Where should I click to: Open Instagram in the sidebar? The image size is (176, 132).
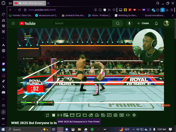pyautogui.click(x=4, y=75)
